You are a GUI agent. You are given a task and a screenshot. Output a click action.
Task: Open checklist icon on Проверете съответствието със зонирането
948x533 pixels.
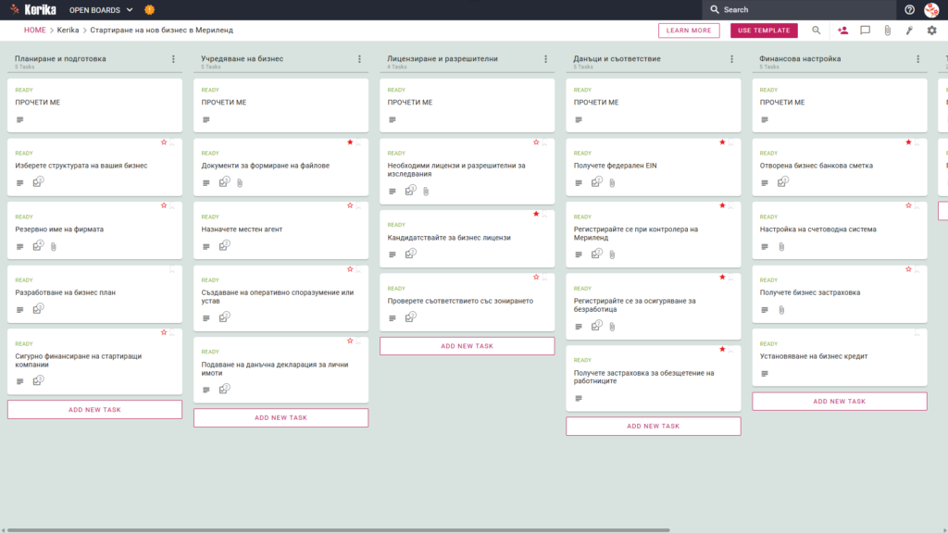point(410,316)
